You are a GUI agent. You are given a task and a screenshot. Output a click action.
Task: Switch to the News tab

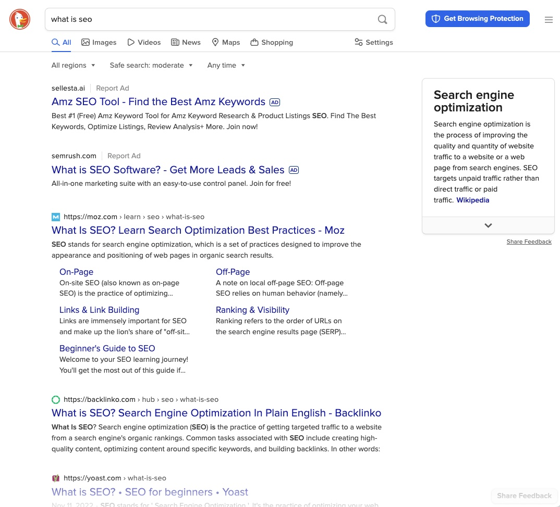(x=186, y=43)
